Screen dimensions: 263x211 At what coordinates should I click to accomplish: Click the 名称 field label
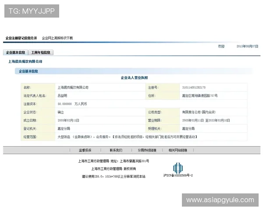pyautogui.click(x=27, y=87)
